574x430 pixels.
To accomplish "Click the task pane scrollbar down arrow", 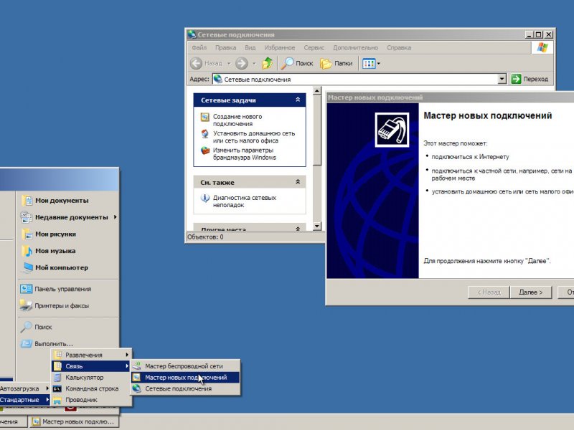I will 317,226.
